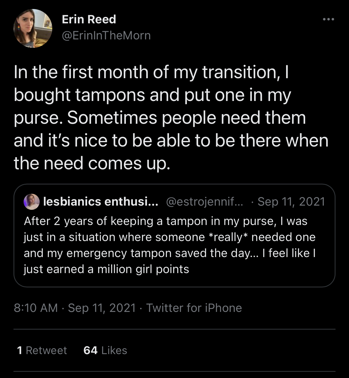View the "1 Retweet" list

point(42,350)
